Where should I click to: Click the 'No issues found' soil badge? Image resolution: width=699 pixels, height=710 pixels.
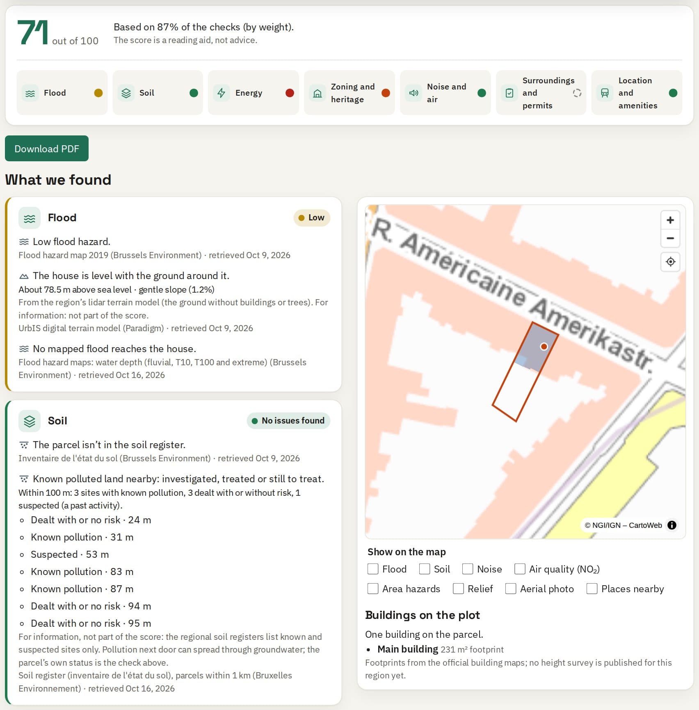click(x=288, y=421)
